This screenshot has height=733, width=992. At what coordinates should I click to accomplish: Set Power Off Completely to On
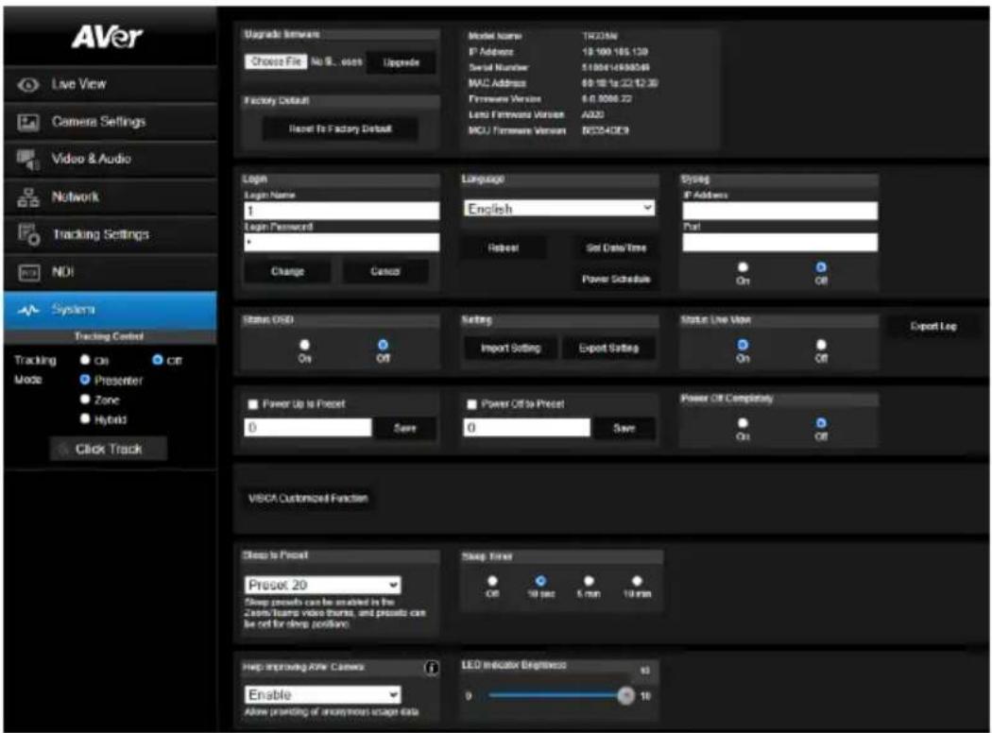743,423
